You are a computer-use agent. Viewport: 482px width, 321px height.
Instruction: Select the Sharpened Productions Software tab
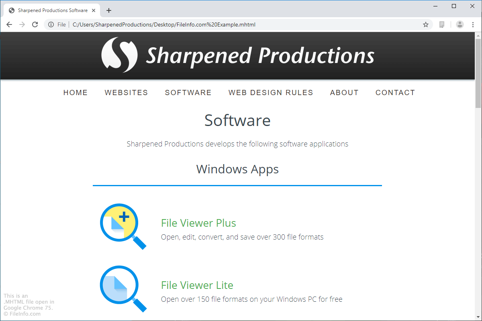tap(53, 10)
